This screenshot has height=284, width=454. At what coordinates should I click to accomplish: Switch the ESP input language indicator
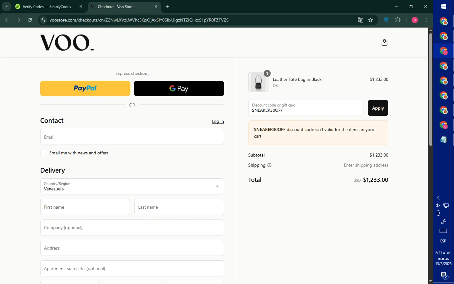click(x=443, y=241)
